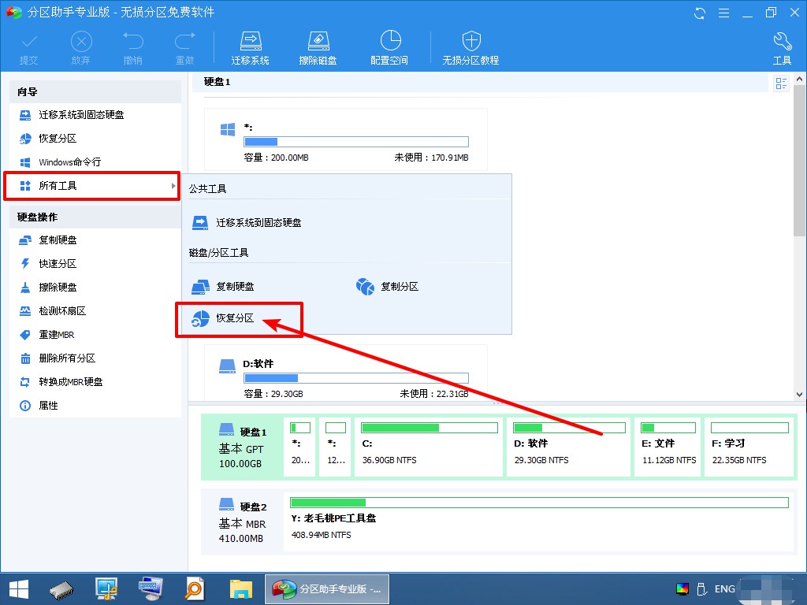
Task: Switch to 分区助手专业版 taskbar button
Action: [x=327, y=589]
